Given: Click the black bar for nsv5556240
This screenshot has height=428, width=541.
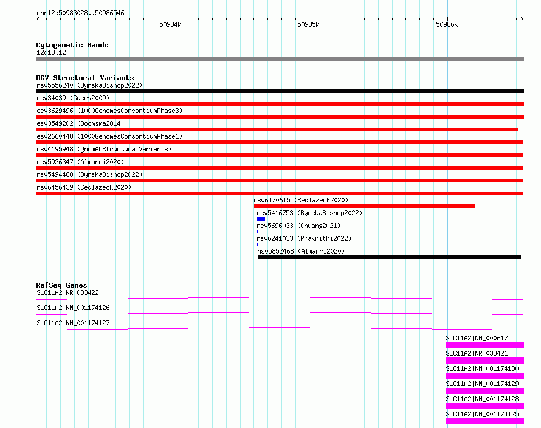Looking at the screenshot, I should (280, 91).
